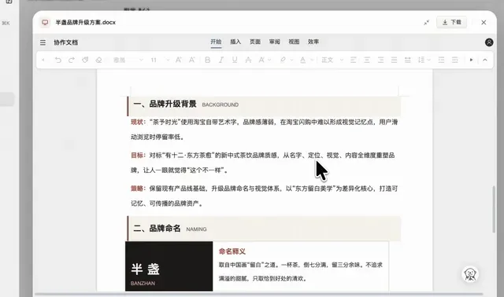Viewport: 504px width, 297px height.
Task: Justify the paragraph text
Action: (394, 60)
